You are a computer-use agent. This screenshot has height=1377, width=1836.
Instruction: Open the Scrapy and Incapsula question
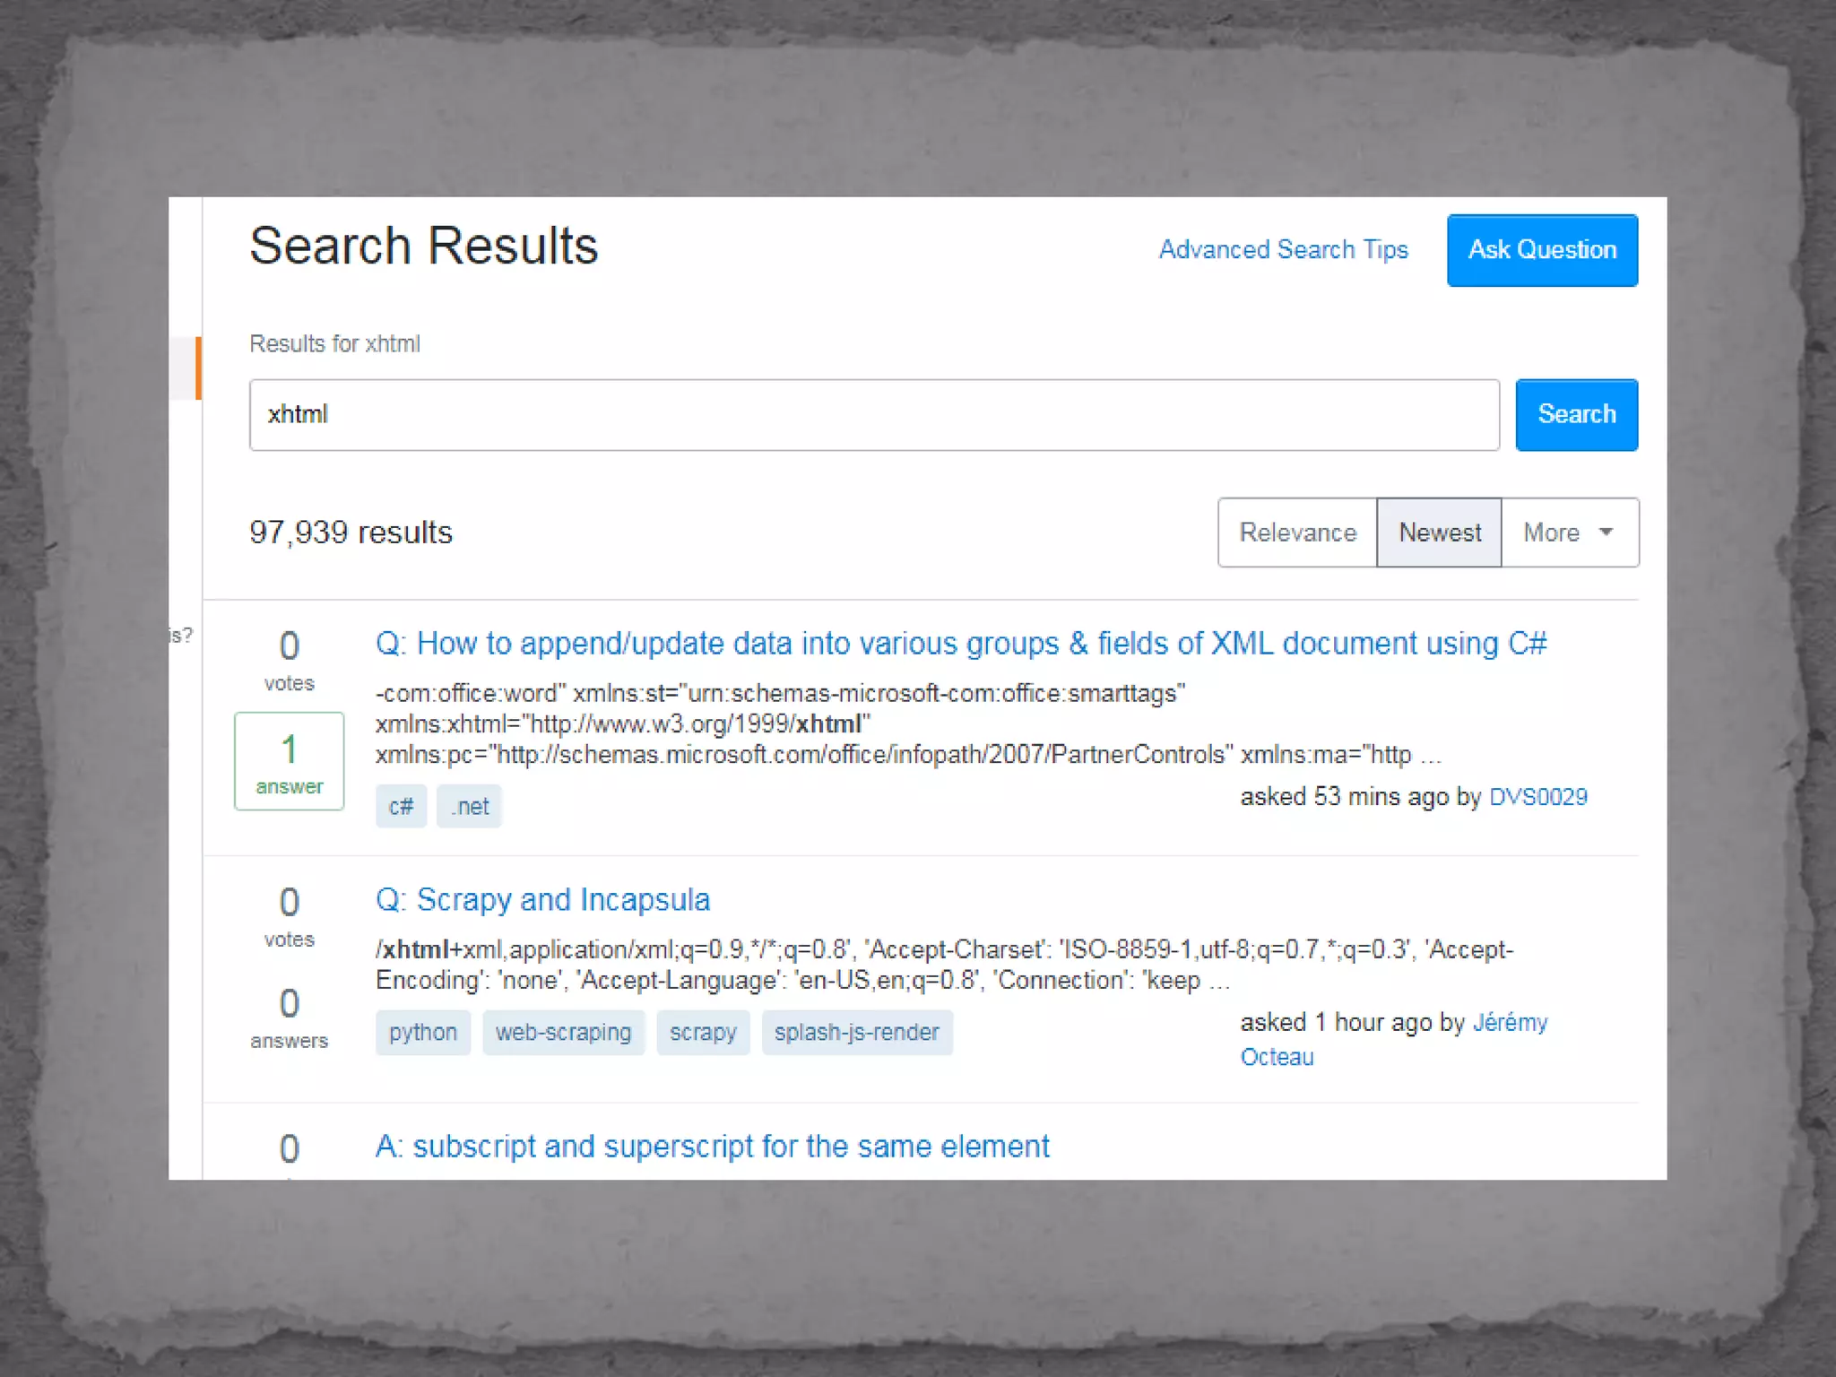542,900
